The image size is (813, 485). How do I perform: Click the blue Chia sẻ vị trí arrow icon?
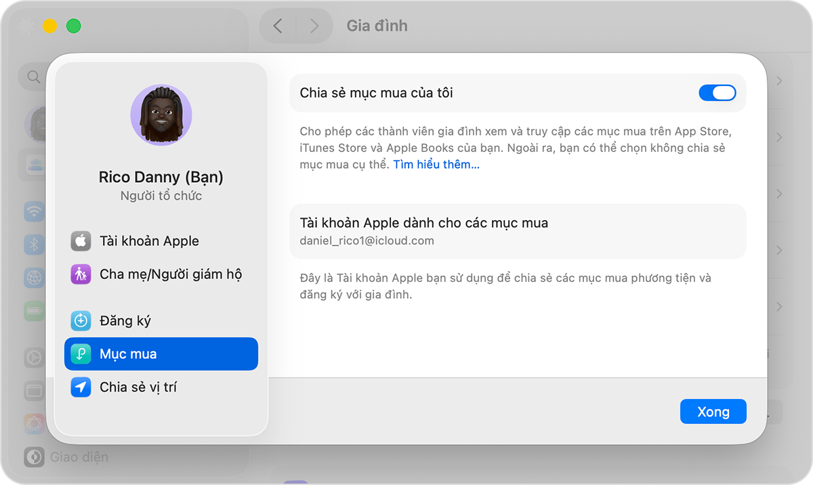pyautogui.click(x=81, y=387)
